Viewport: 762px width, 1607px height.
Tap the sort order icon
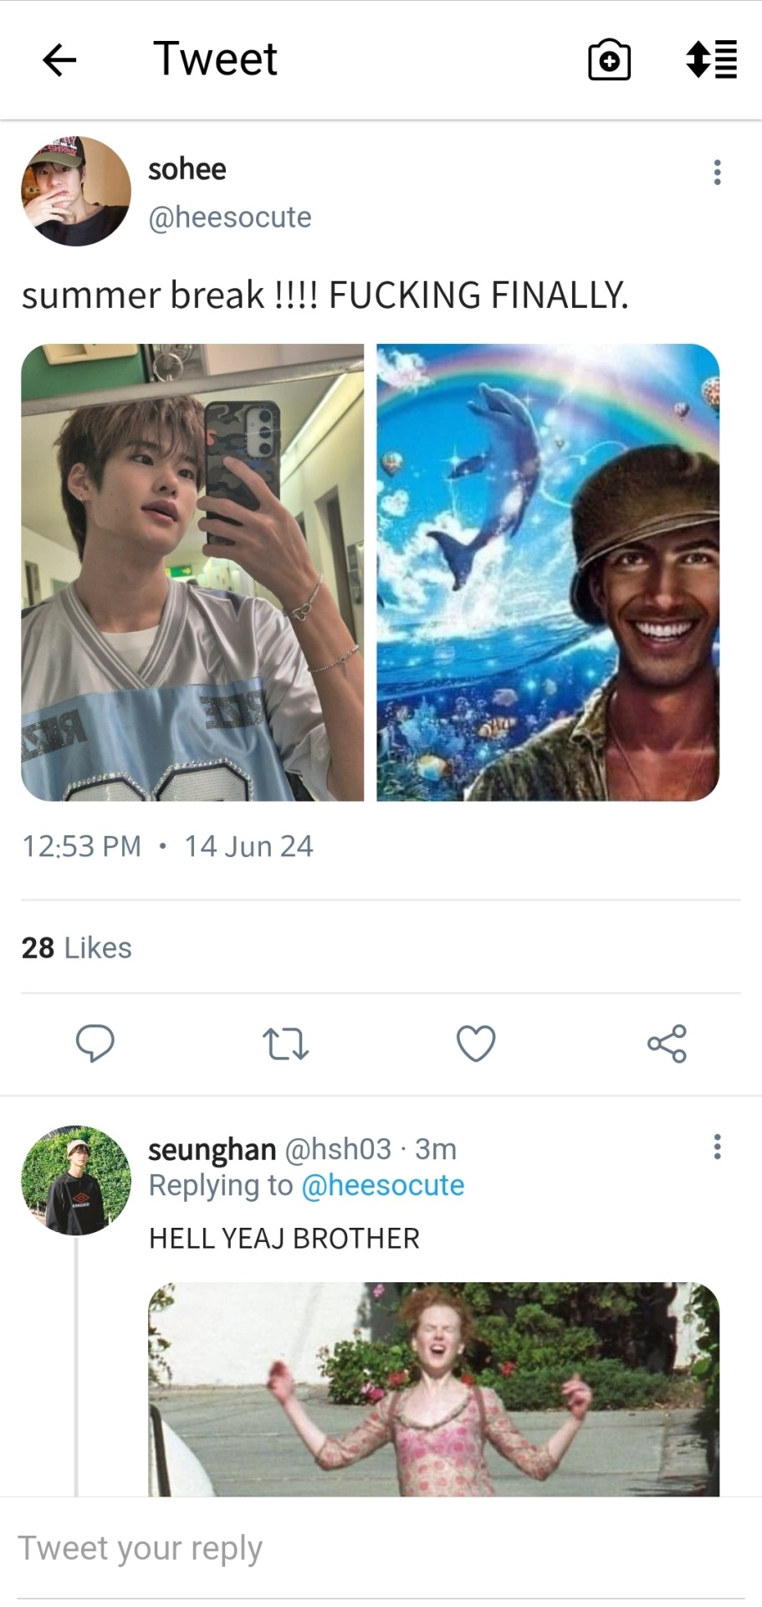(711, 60)
